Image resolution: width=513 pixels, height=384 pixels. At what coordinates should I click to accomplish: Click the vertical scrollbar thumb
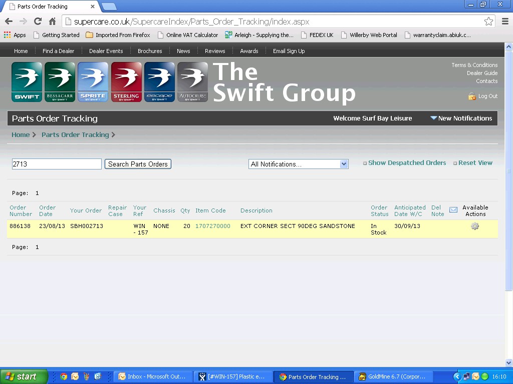point(509,170)
